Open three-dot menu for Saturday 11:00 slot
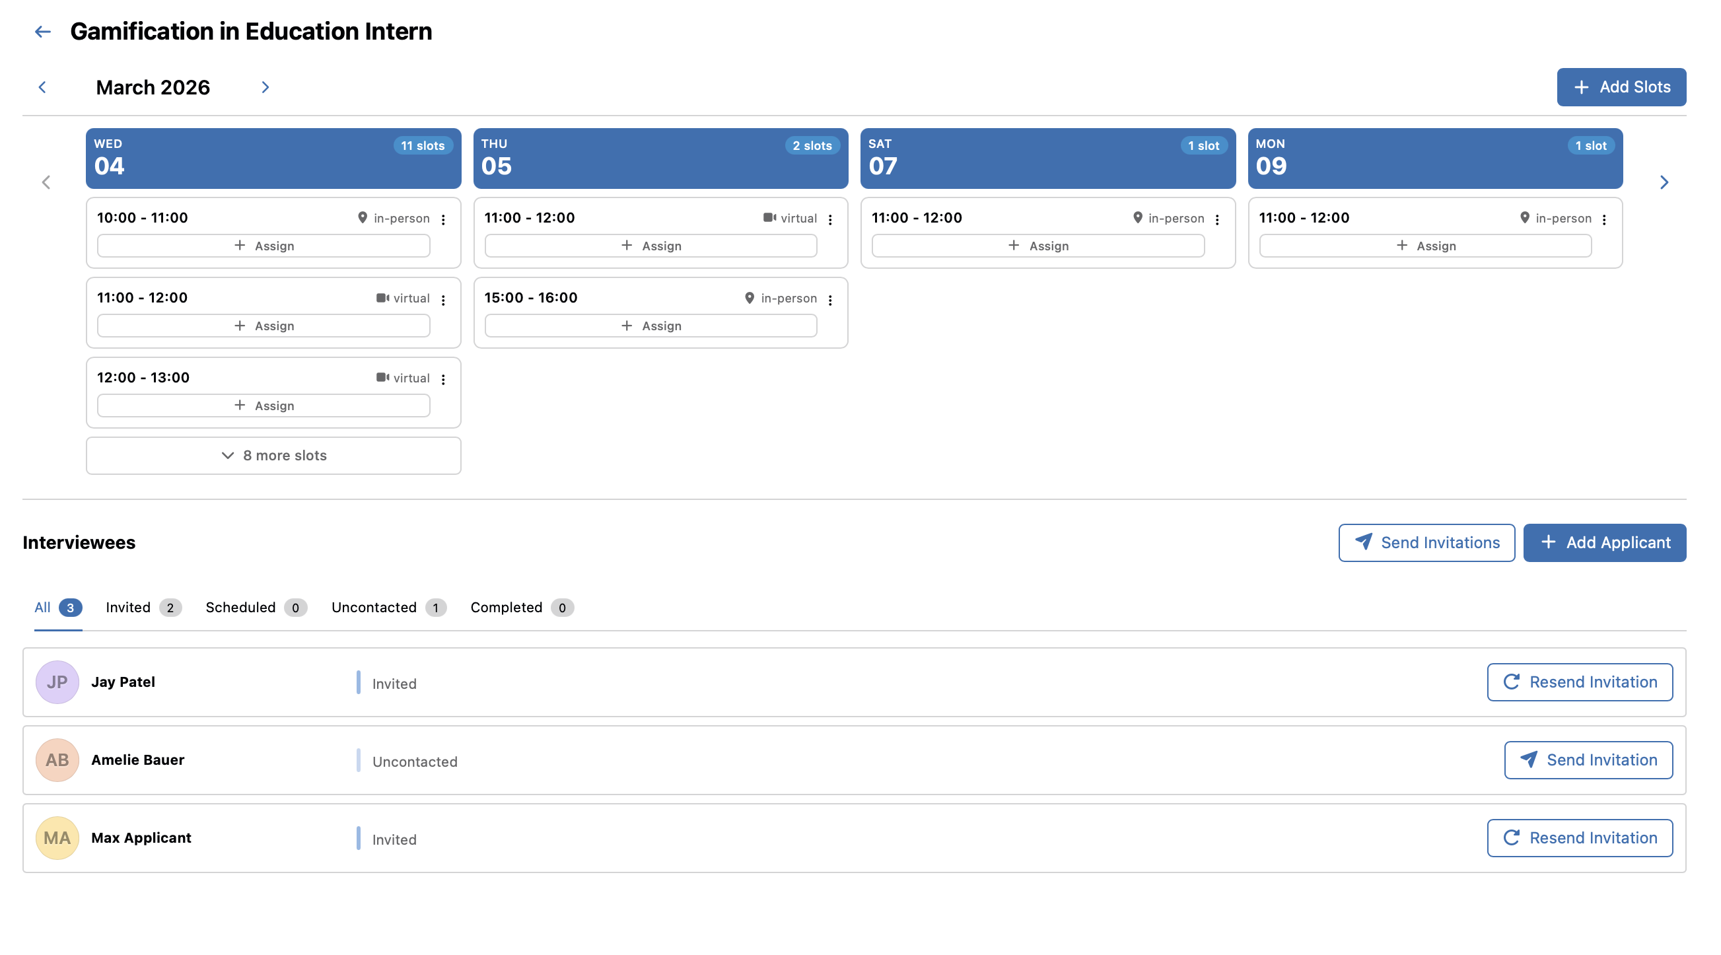 coord(1217,219)
